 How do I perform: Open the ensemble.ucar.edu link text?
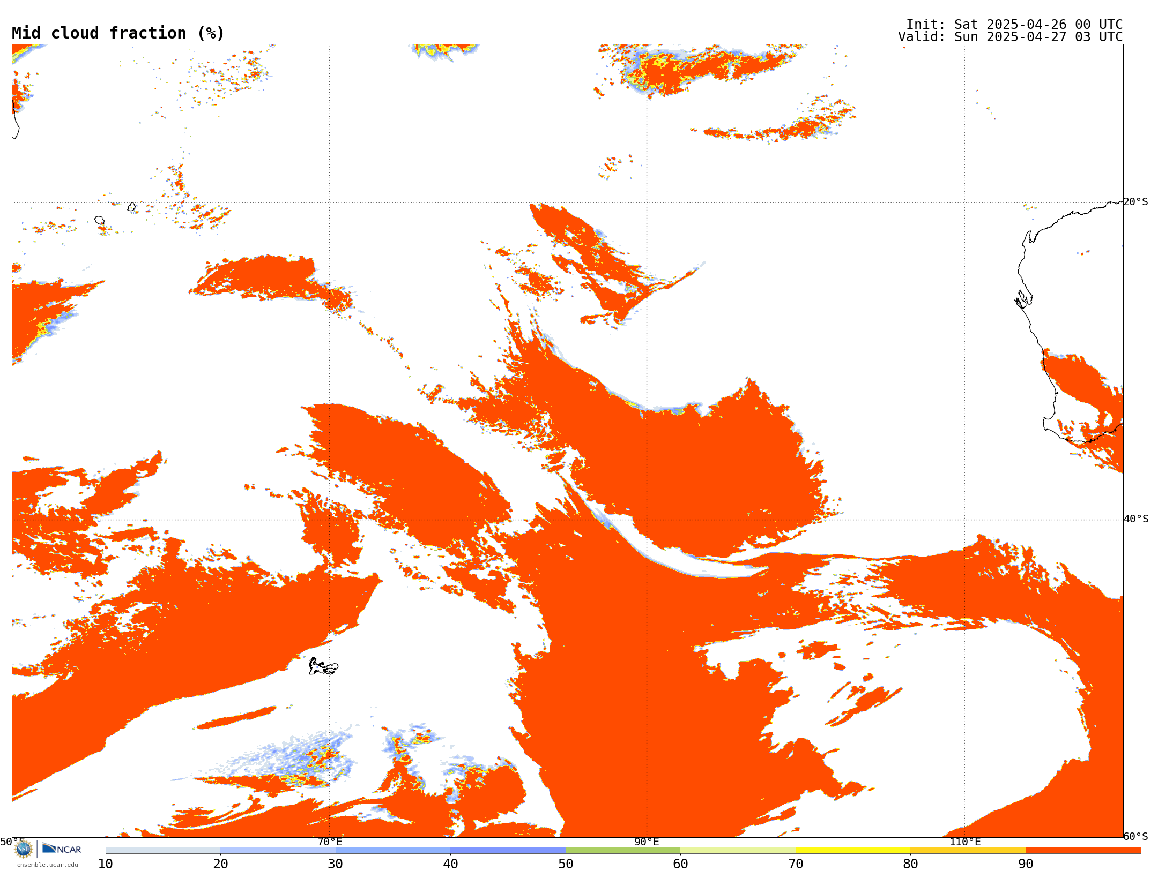point(48,865)
